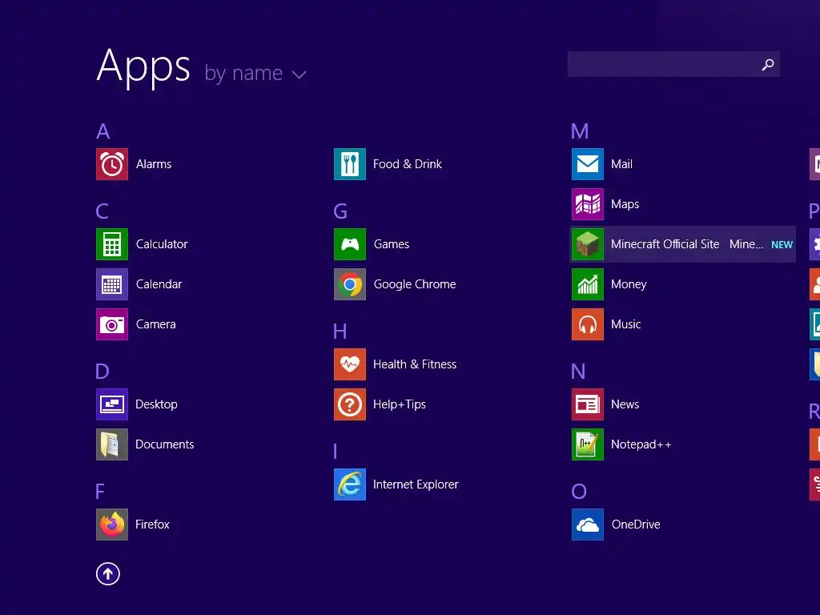
Task: Launch Firefox via its icon
Action: tap(112, 525)
